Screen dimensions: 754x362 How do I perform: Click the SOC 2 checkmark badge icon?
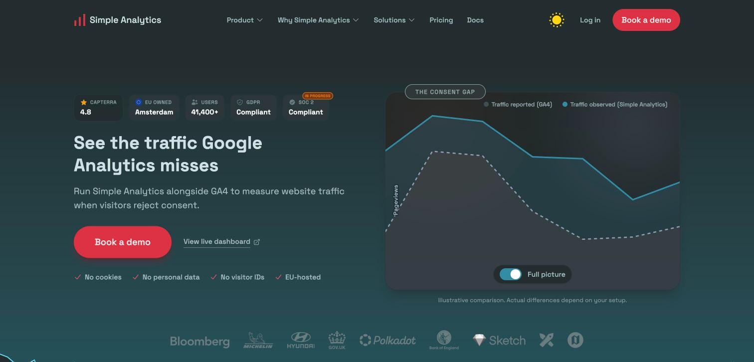[292, 102]
